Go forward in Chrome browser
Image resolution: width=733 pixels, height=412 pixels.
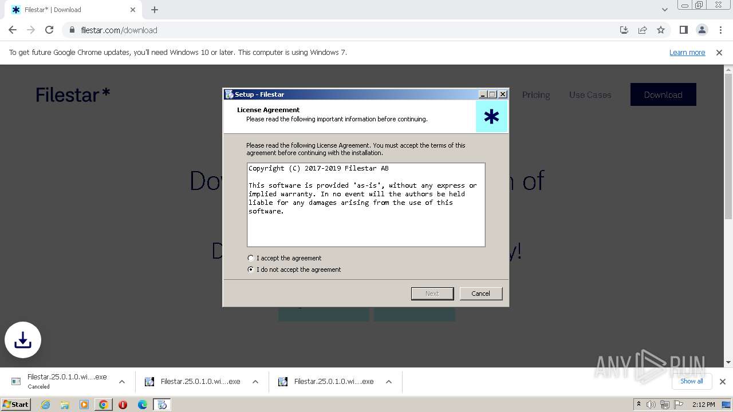(x=31, y=30)
